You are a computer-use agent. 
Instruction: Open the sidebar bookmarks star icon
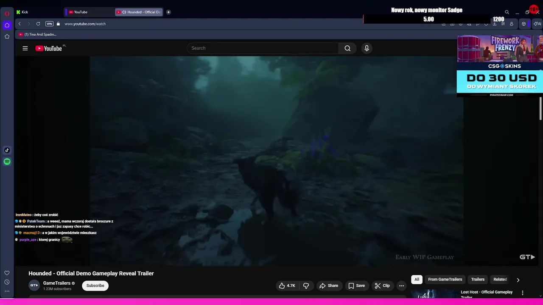[x=7, y=36]
